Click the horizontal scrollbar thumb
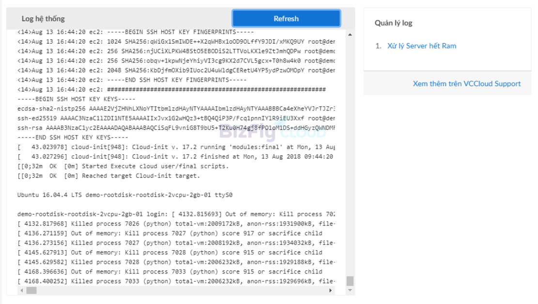The width and height of the screenshot is (538, 304). (x=31, y=290)
